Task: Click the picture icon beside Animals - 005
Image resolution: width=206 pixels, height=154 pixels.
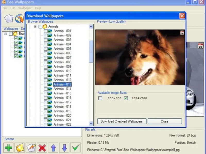Action: click(50, 49)
